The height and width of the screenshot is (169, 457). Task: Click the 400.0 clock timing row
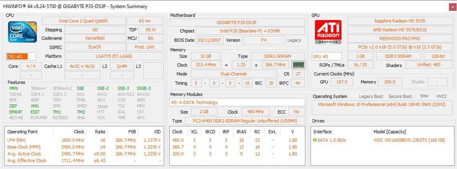[237, 140]
